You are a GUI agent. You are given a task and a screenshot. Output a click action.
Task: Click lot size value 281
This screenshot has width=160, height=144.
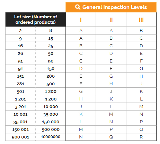[20, 84]
